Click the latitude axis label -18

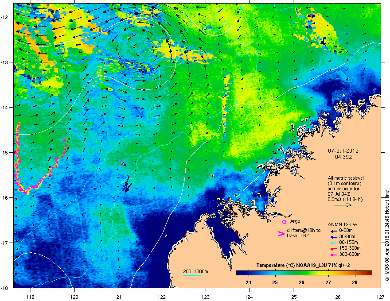coord(5,288)
